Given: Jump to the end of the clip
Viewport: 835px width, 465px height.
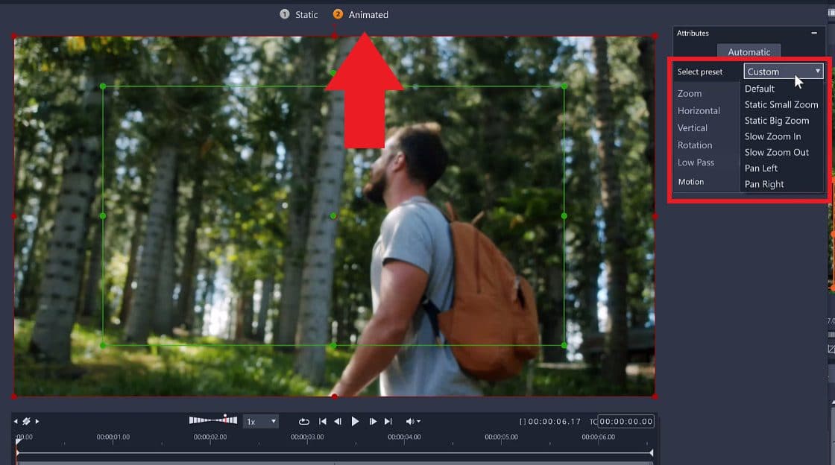Looking at the screenshot, I should point(388,421).
